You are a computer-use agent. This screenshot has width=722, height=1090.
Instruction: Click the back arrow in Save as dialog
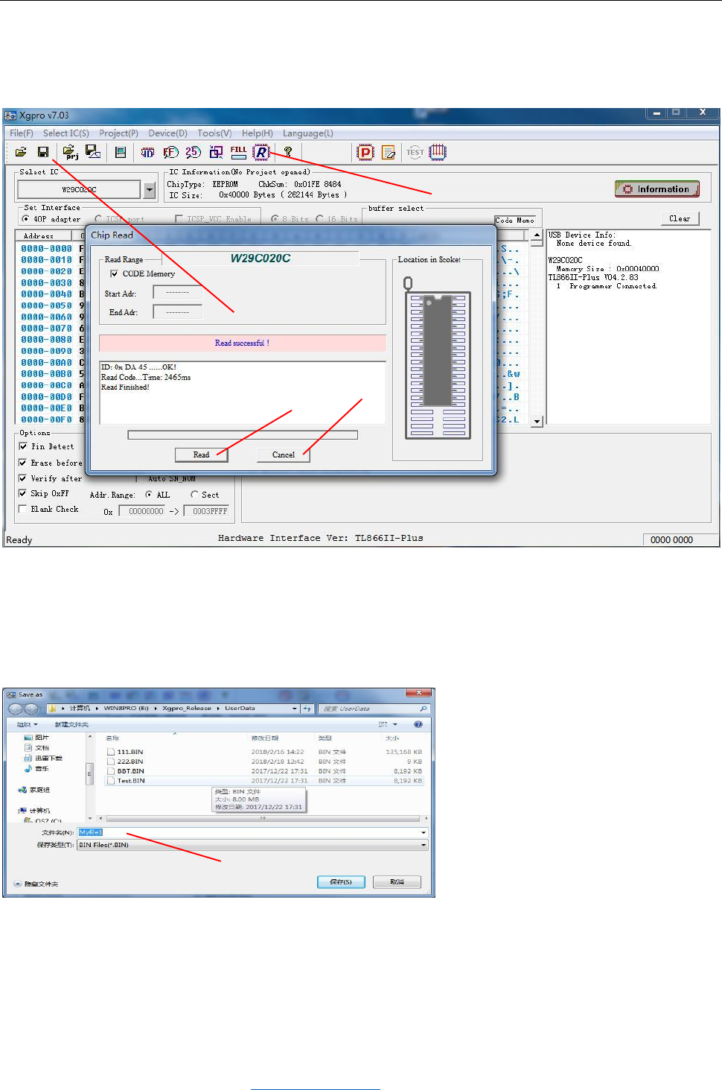click(14, 709)
